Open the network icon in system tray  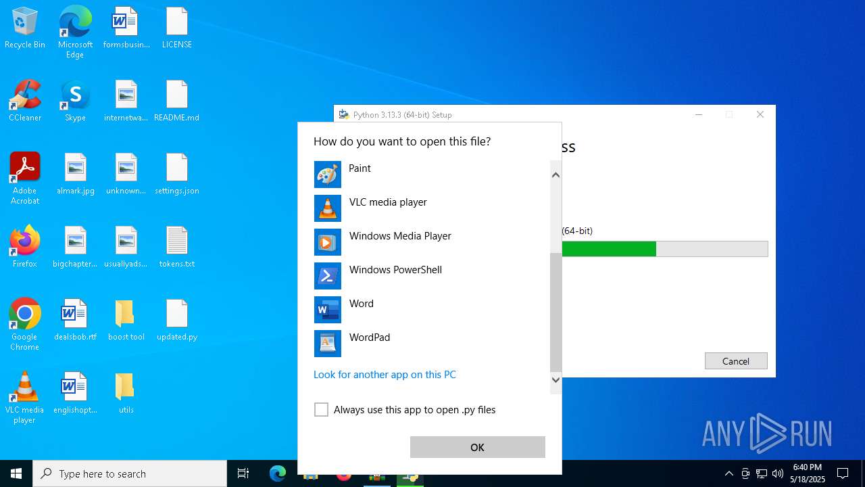(762, 473)
